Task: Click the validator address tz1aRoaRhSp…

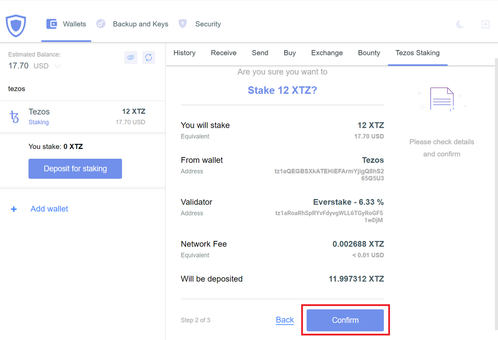Action: pyautogui.click(x=329, y=217)
